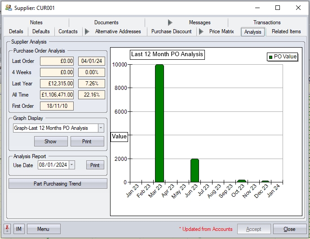Click the March 23 bar in chart
This screenshot has width=310, height=239.
coord(159,124)
